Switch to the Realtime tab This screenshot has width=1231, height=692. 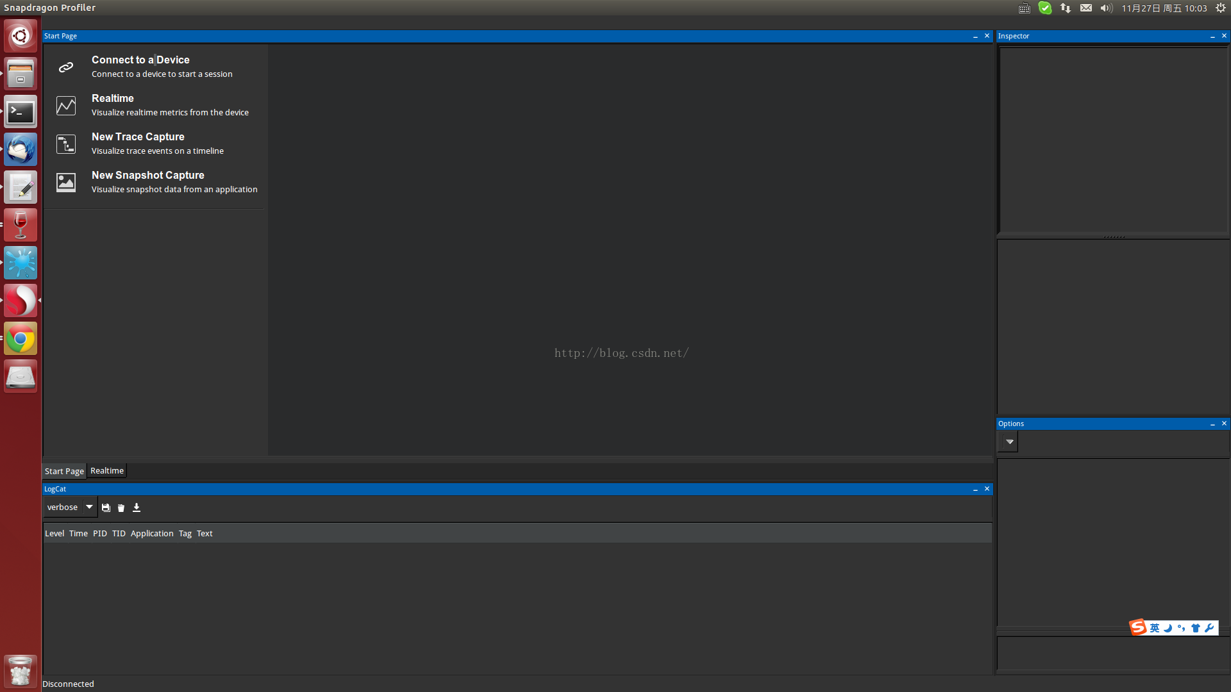[107, 470]
